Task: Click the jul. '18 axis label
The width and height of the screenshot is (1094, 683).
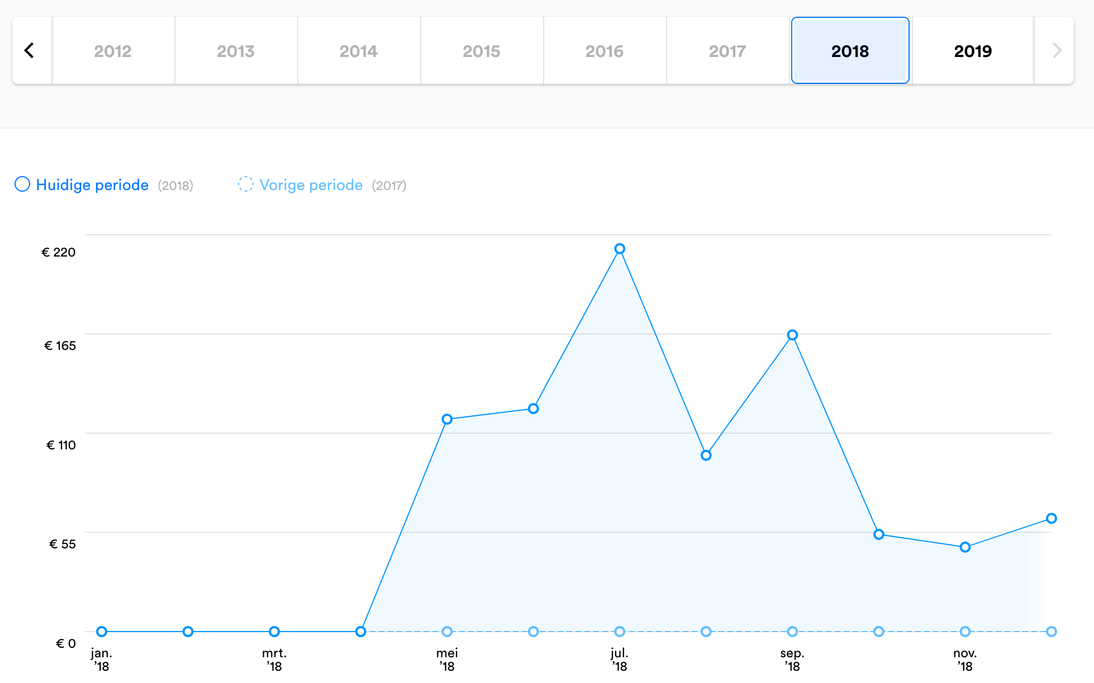Action: coord(620,660)
